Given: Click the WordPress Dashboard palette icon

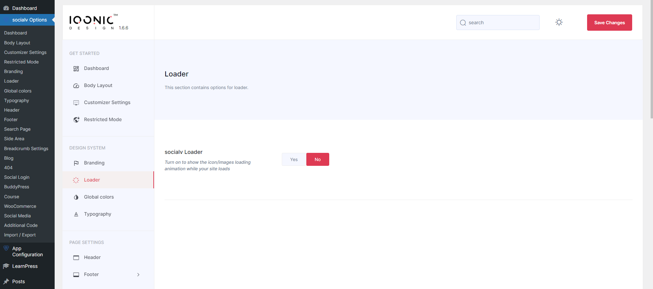Looking at the screenshot, I should (x=6, y=8).
